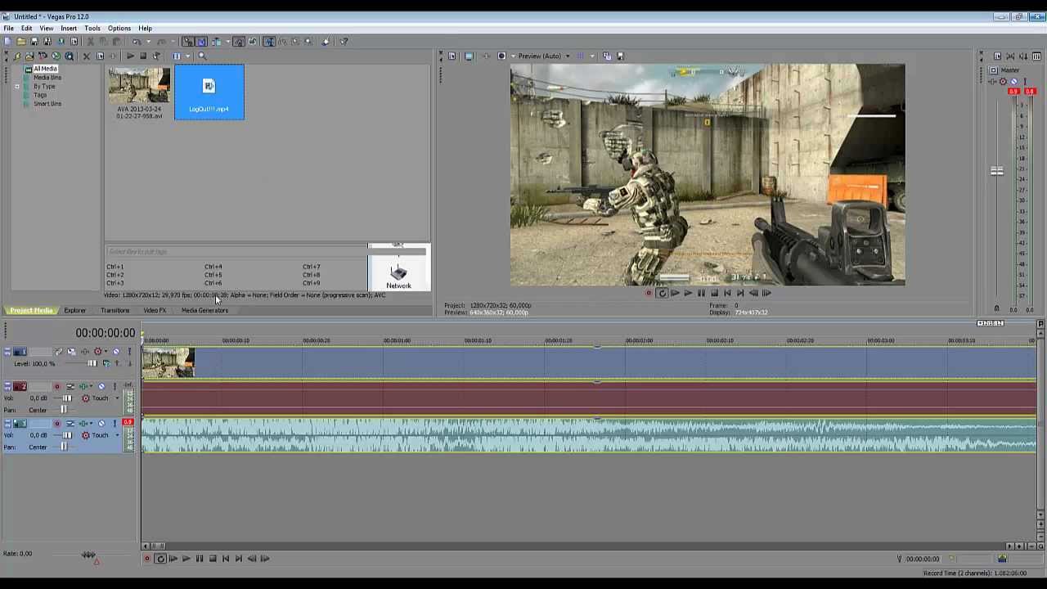The height and width of the screenshot is (589, 1047).
Task: Click the Save project disk icon
Action: click(34, 42)
